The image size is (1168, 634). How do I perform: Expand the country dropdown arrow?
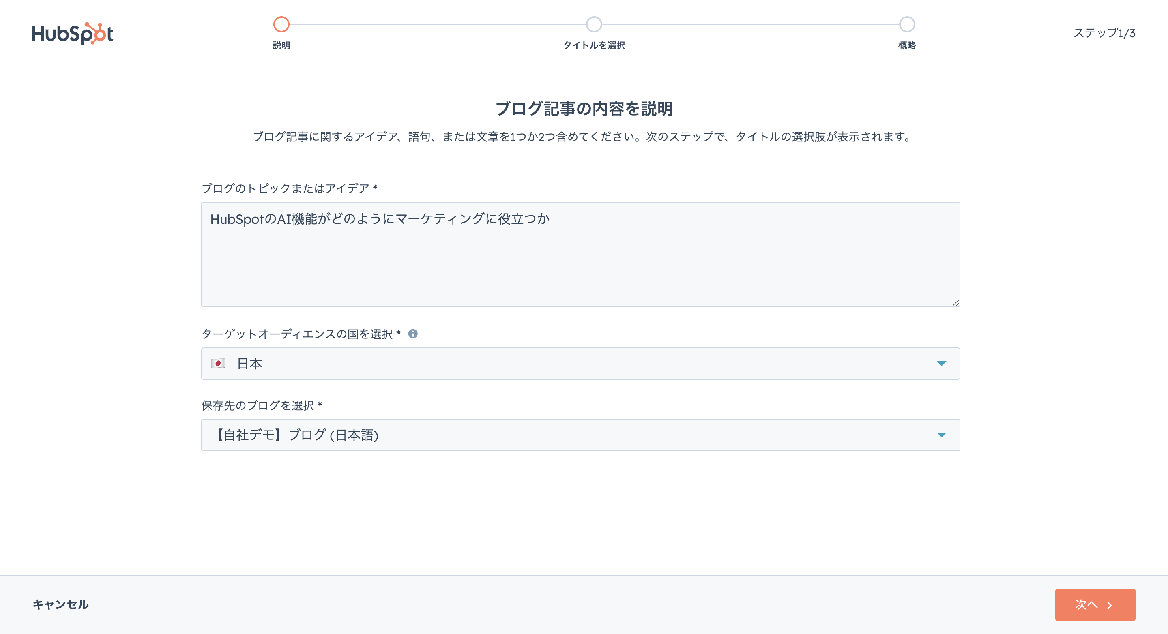[941, 364]
